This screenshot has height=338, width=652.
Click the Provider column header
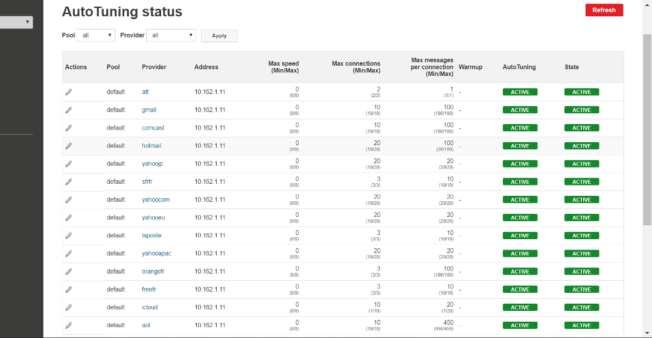(154, 67)
